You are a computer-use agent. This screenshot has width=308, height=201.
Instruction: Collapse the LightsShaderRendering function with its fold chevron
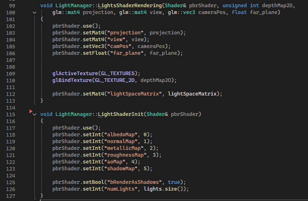coord(35,13)
